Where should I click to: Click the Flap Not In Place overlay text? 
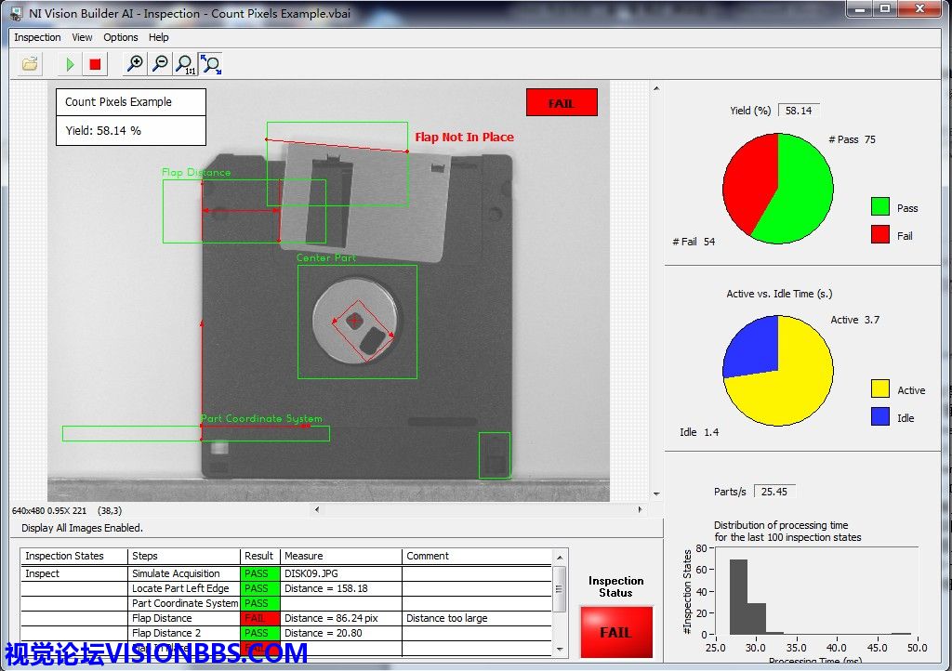point(465,138)
